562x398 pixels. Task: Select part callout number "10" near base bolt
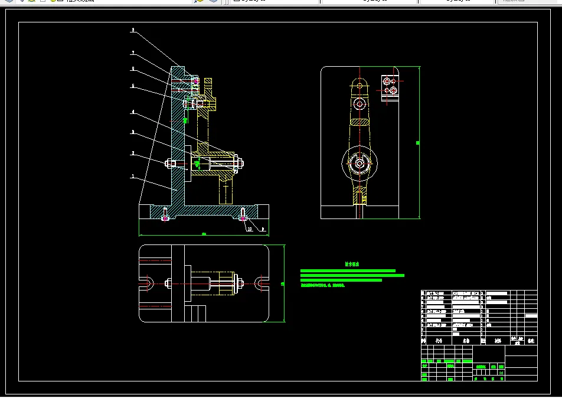coord(250,229)
